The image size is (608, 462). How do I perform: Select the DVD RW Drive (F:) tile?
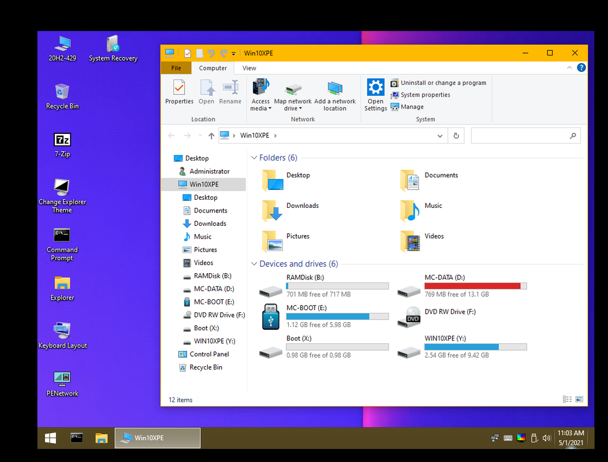tap(437, 316)
